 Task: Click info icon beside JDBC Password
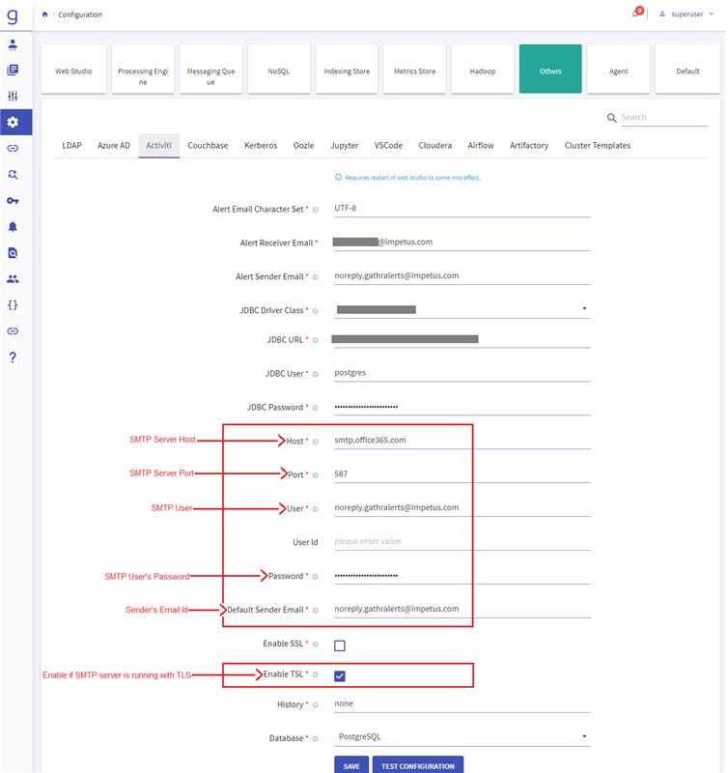click(315, 408)
